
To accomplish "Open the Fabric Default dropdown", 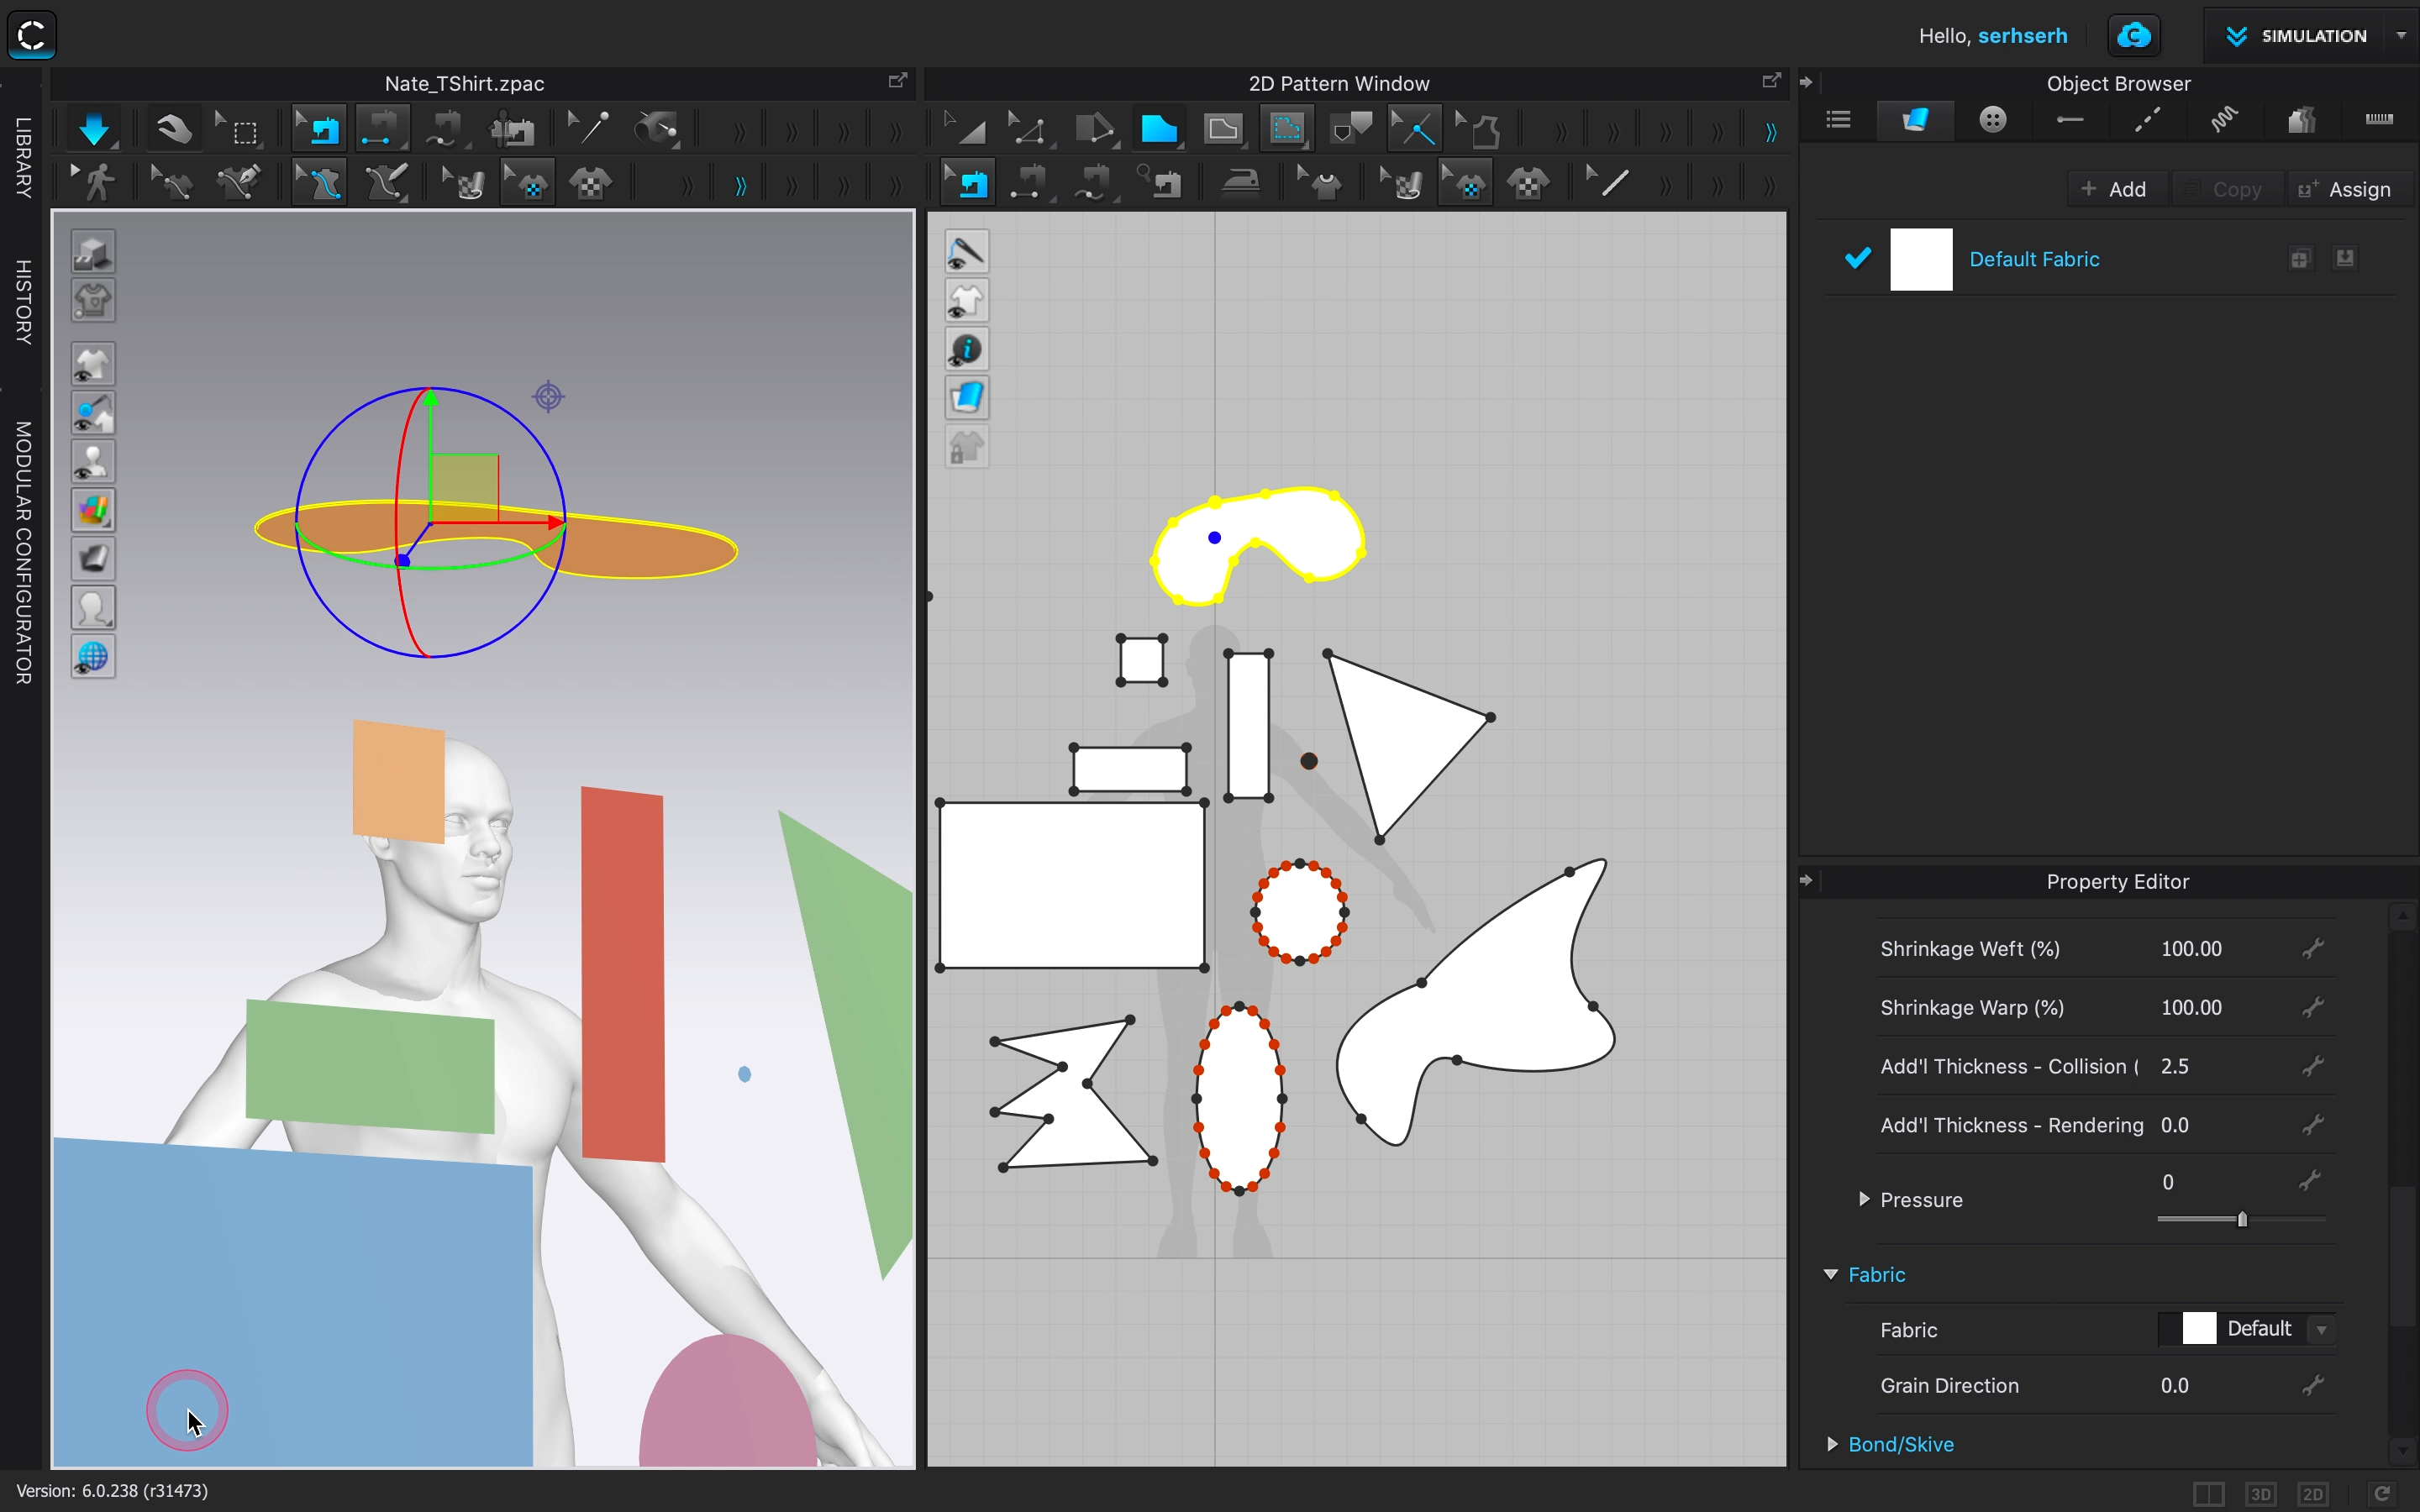I will coord(2321,1330).
